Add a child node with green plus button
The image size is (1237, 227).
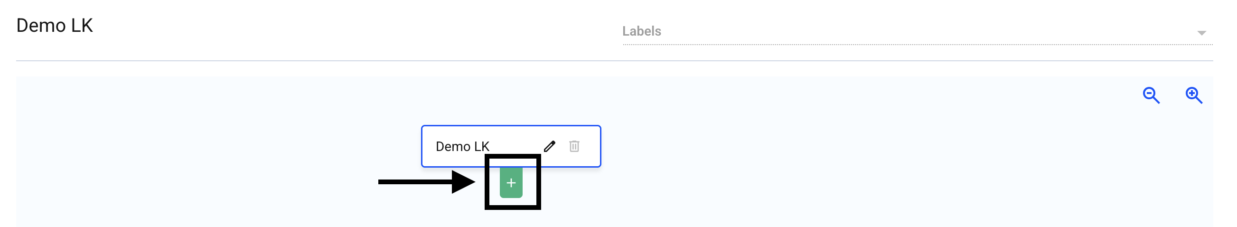tap(511, 183)
